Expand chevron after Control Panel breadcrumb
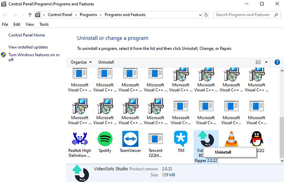This screenshot has width=284, height=182. click(76, 15)
